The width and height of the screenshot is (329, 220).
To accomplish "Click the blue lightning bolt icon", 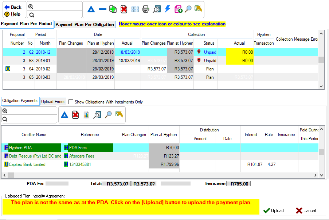I will click(168, 9).
